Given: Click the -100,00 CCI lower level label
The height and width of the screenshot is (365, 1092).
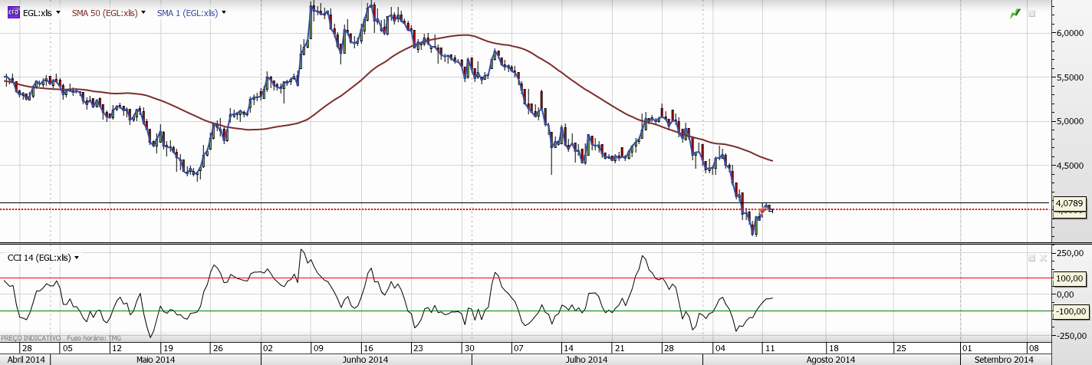Looking at the screenshot, I should (x=1070, y=311).
